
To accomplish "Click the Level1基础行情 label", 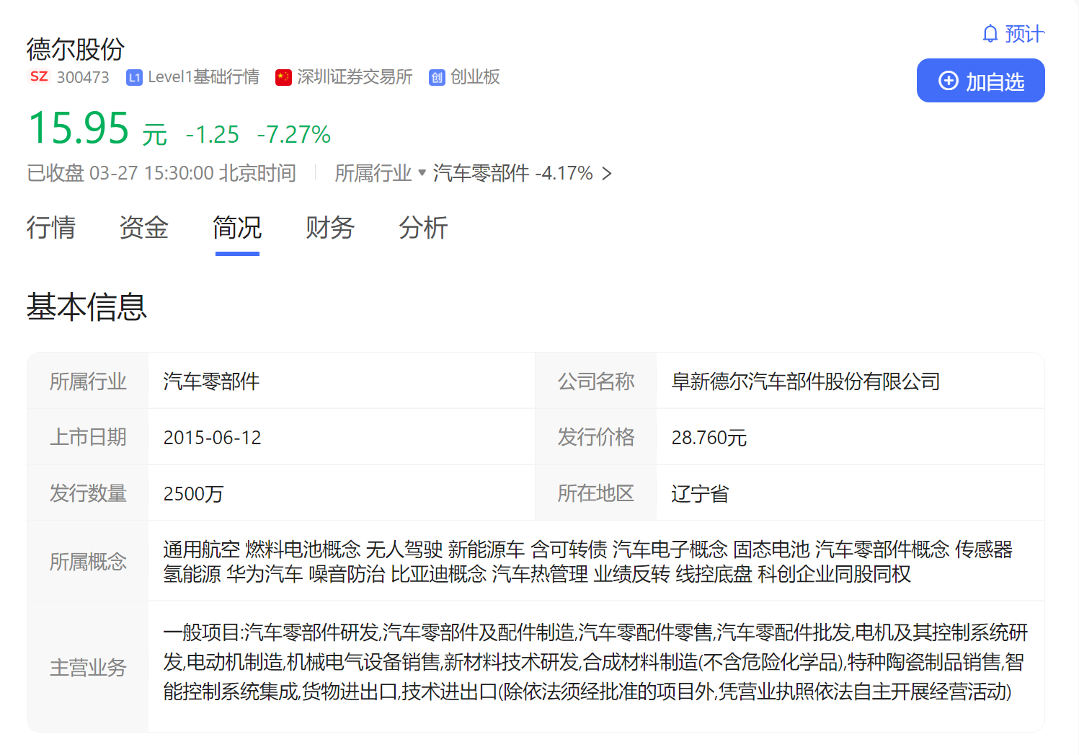I will [x=203, y=77].
